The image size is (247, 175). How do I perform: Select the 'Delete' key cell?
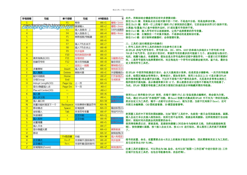click(67, 72)
